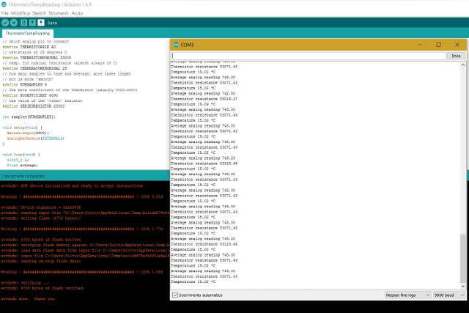Click the 'void setup(void) {' line
The image size is (469, 313).
(x=23, y=128)
